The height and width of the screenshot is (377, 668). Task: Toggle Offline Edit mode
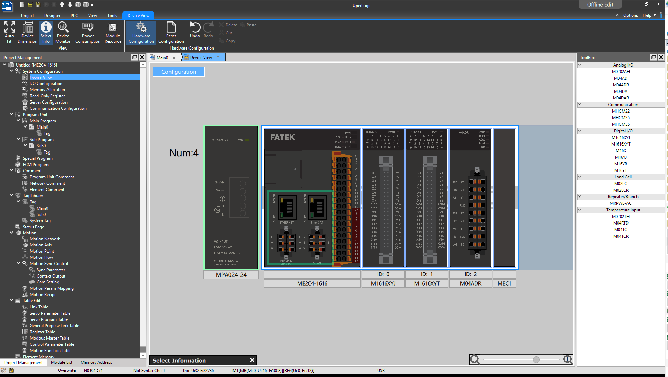[600, 5]
